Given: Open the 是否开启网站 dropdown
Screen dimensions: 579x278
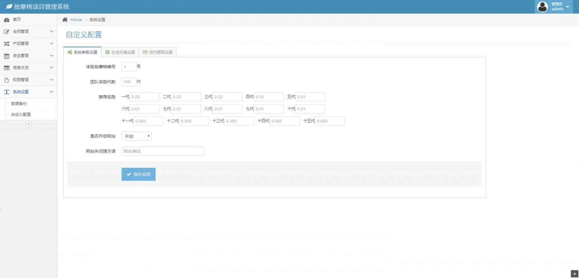Looking at the screenshot, I should [x=137, y=136].
